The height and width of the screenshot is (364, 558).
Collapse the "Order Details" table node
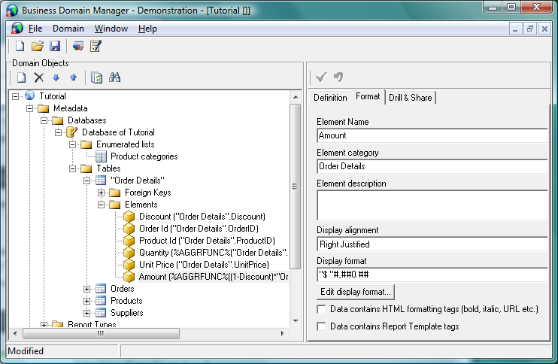tap(87, 180)
